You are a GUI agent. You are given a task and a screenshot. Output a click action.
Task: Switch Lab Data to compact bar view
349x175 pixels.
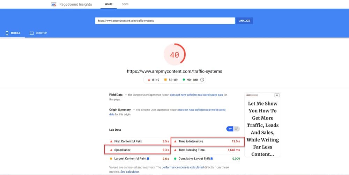pos(230,129)
